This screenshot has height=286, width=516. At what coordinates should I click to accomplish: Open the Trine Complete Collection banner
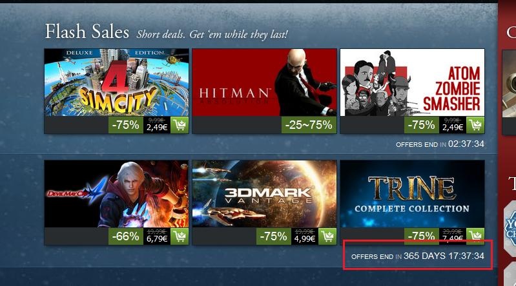[x=412, y=194]
